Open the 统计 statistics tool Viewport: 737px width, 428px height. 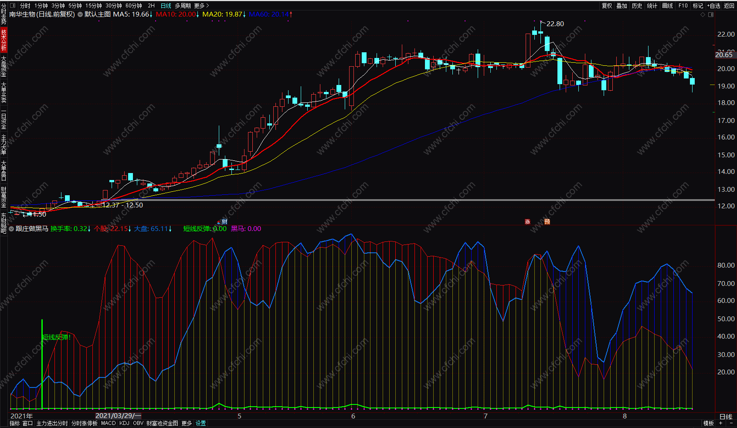(652, 6)
